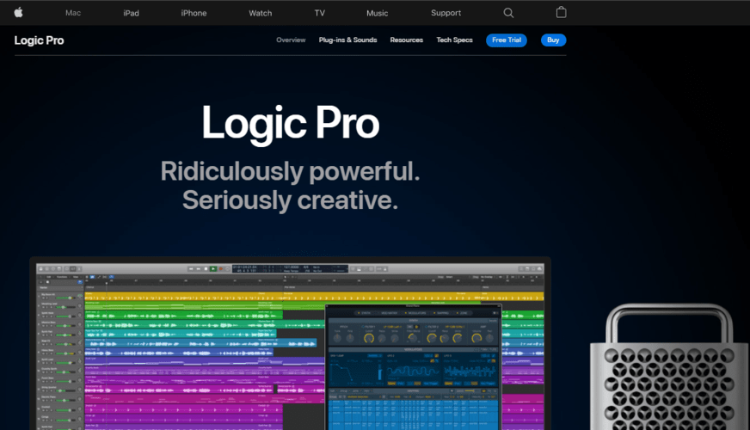Open the search magnifier icon

tap(508, 13)
